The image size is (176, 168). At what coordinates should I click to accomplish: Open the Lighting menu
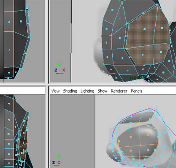coord(88,91)
